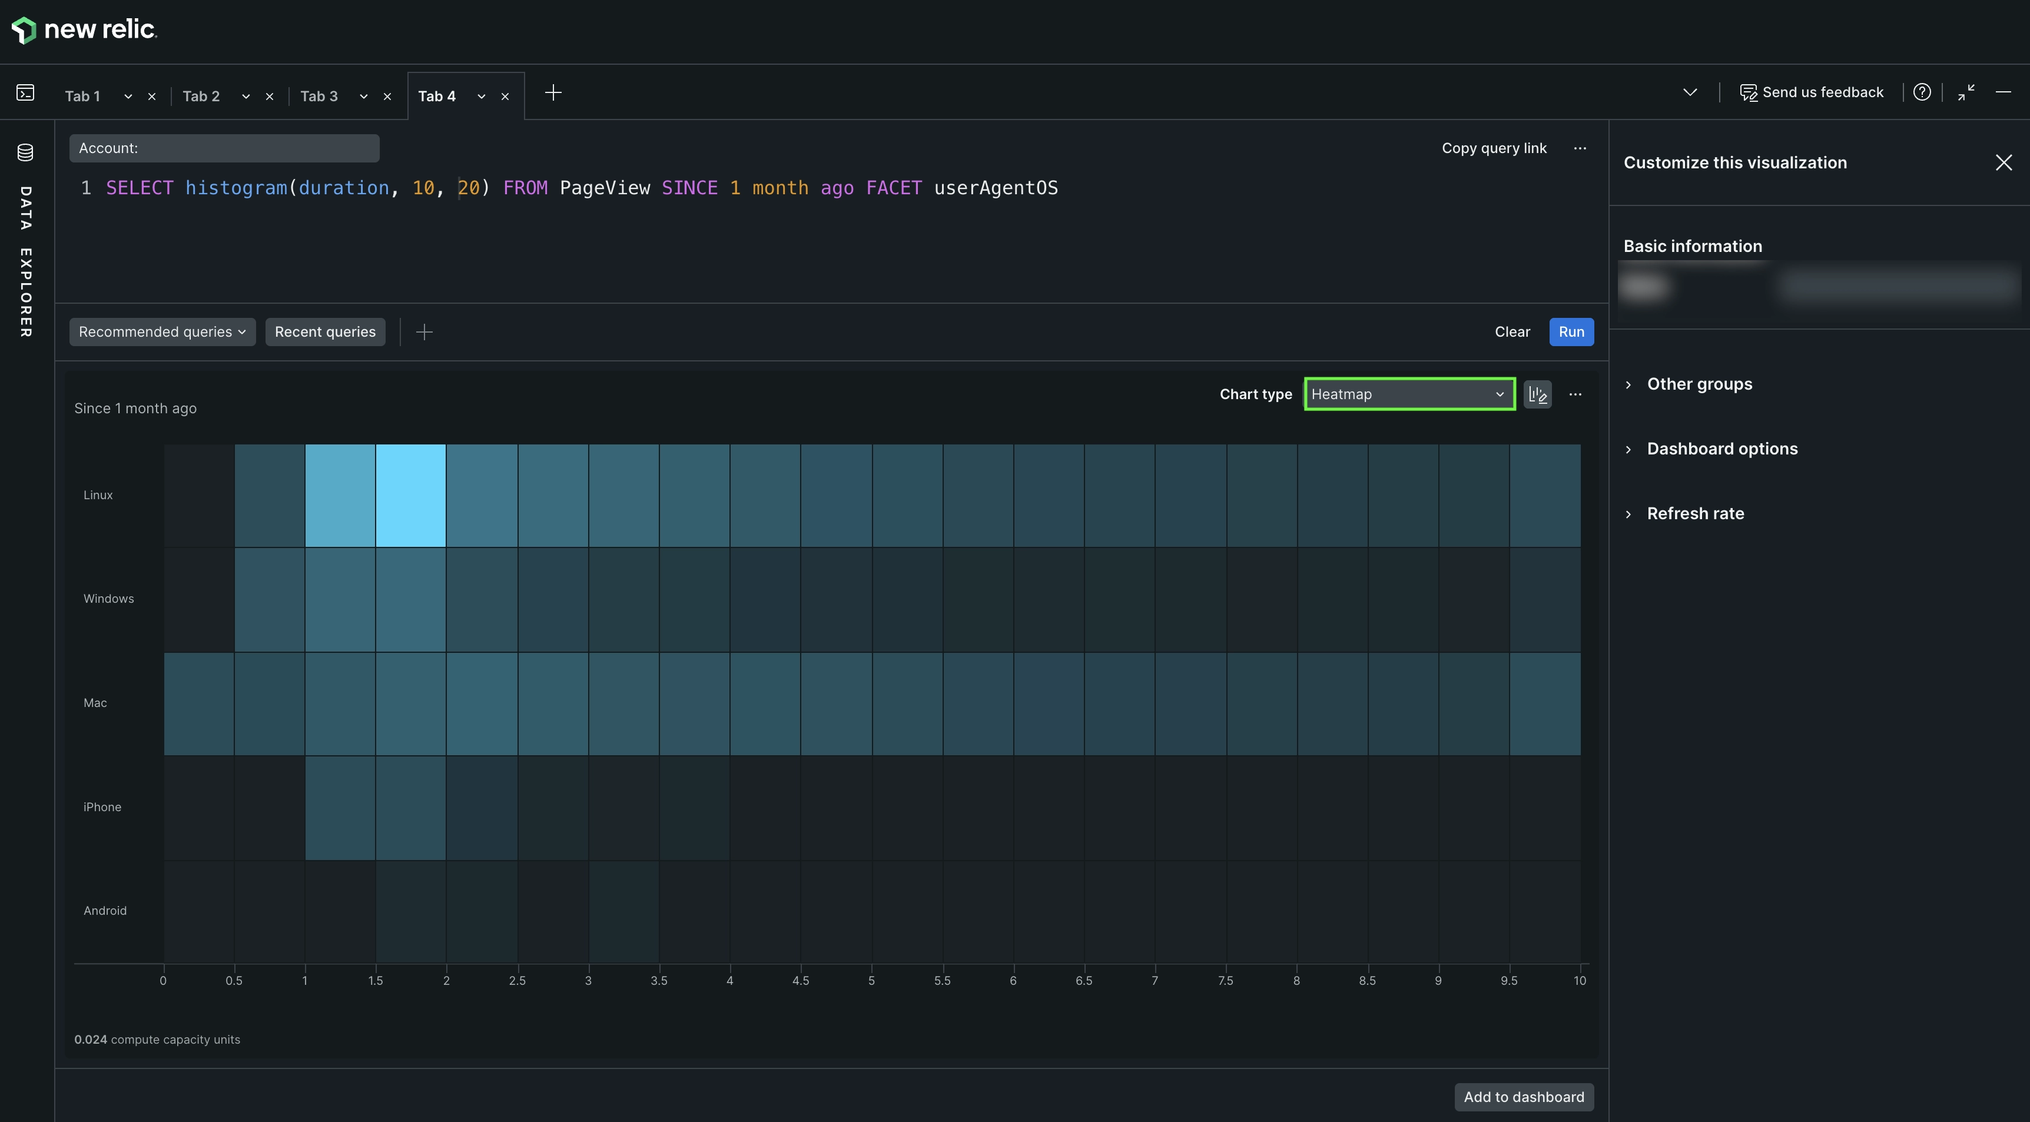Click Add to dashboard button
Image resolution: width=2030 pixels, height=1122 pixels.
tap(1523, 1097)
